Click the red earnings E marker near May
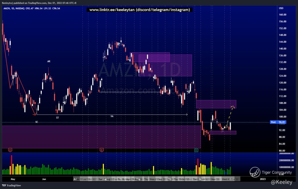This screenshot has width=298, height=189. point(10,150)
